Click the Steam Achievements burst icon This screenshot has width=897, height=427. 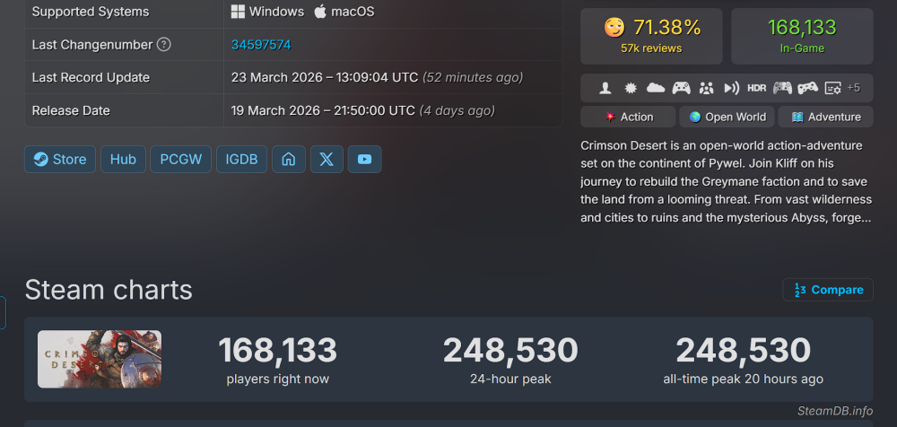631,88
